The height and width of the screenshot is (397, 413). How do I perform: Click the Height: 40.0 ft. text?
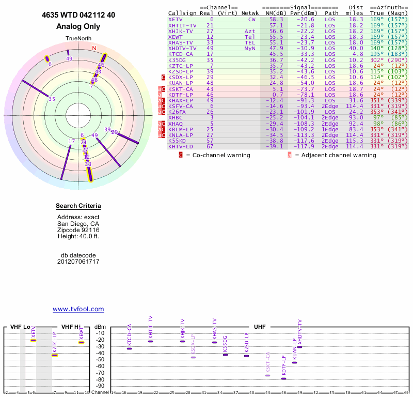[x=78, y=236]
